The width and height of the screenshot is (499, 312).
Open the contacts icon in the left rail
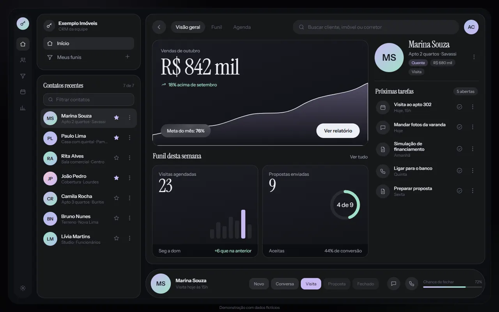coord(23,60)
